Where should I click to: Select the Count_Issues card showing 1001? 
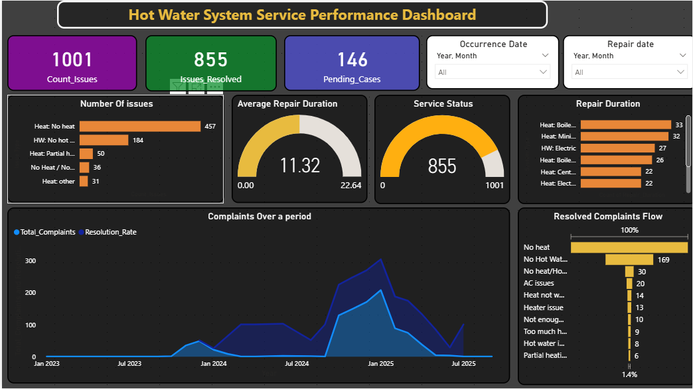(x=72, y=63)
